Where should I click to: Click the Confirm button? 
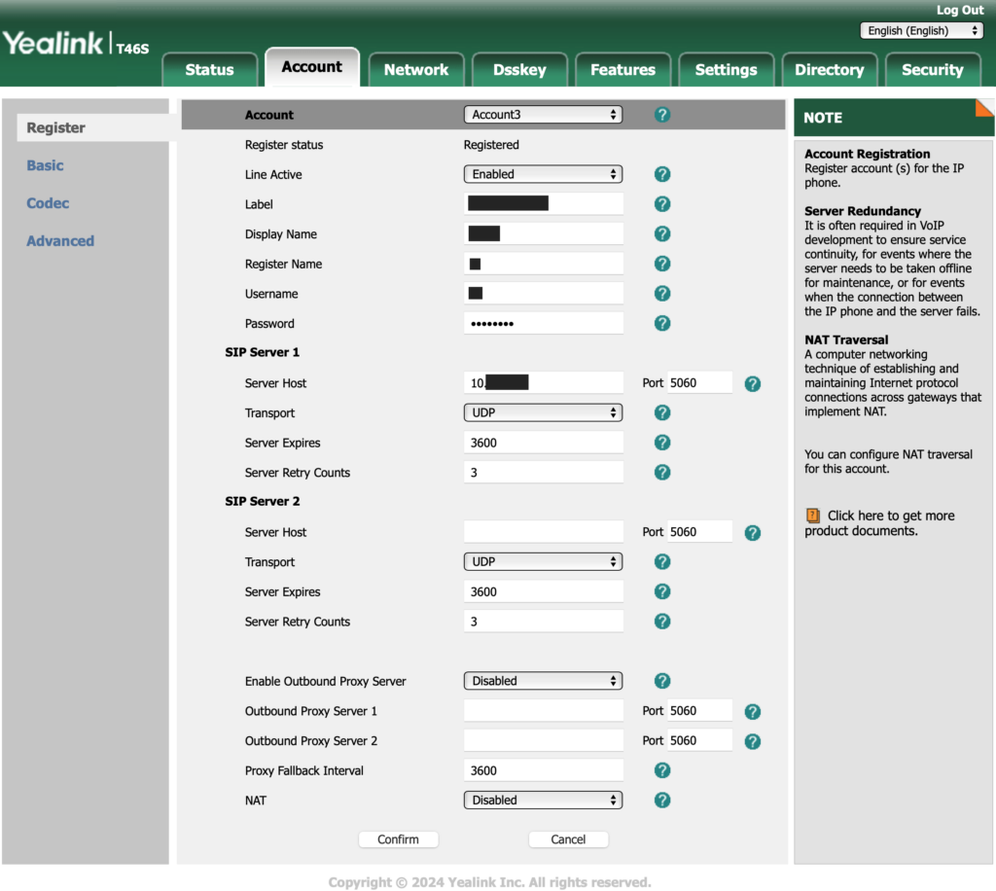398,839
